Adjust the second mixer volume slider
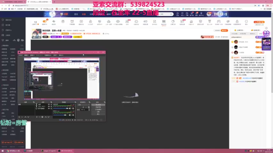The width and height of the screenshot is (273, 153). click(61, 115)
